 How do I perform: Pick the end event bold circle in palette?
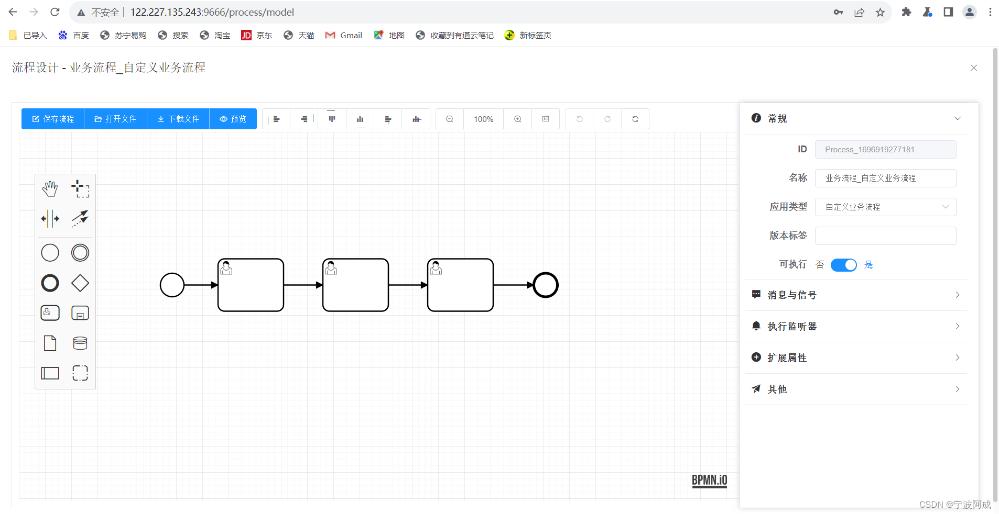tap(50, 283)
